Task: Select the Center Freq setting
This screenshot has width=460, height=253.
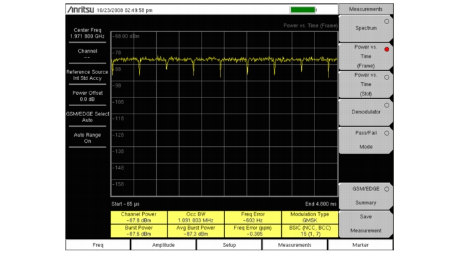Action: (x=87, y=33)
